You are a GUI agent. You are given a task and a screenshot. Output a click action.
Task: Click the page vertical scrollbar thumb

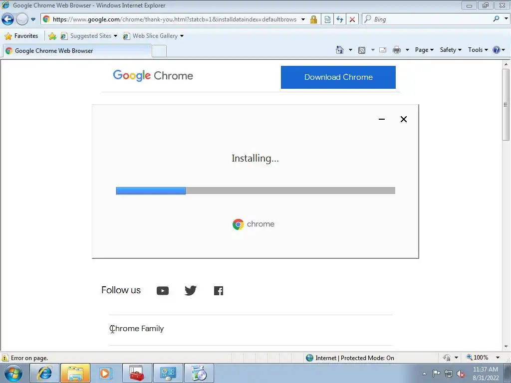coord(506,104)
